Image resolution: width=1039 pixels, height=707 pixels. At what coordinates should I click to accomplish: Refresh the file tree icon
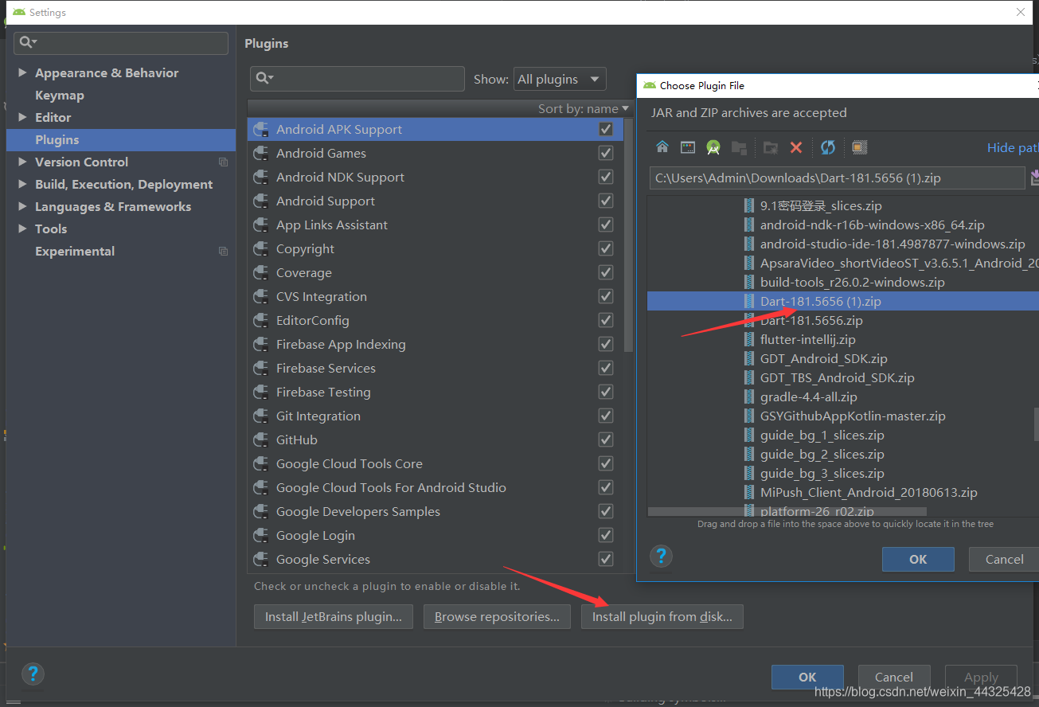pyautogui.click(x=828, y=147)
